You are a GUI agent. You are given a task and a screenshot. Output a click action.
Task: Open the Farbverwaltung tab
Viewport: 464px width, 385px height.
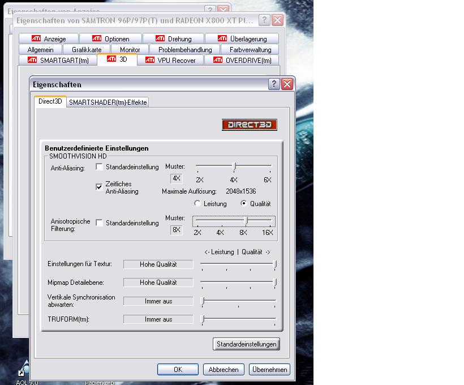(250, 49)
